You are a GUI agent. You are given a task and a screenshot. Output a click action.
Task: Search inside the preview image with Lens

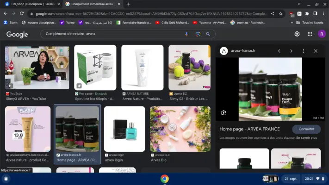pos(223,113)
